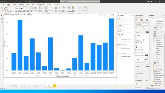This screenshot has height=93, width=165.
Task: Click the Search box in Filters pane
Action: point(125,19)
